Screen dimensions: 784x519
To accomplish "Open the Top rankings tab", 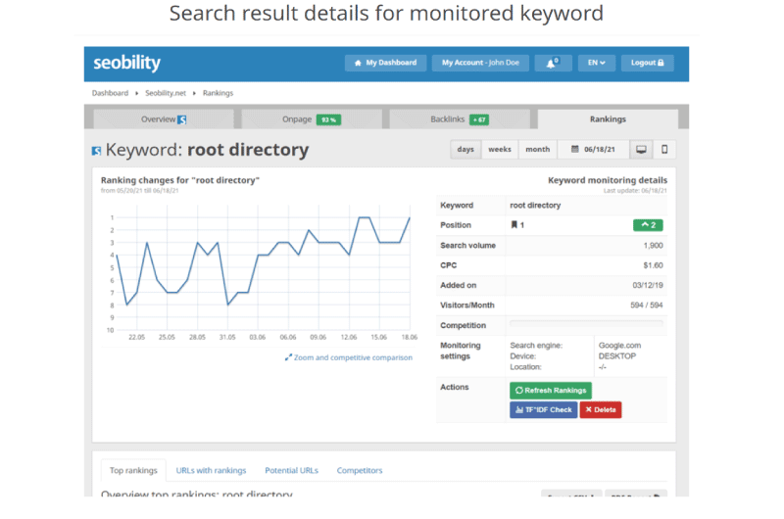I will pyautogui.click(x=133, y=471).
